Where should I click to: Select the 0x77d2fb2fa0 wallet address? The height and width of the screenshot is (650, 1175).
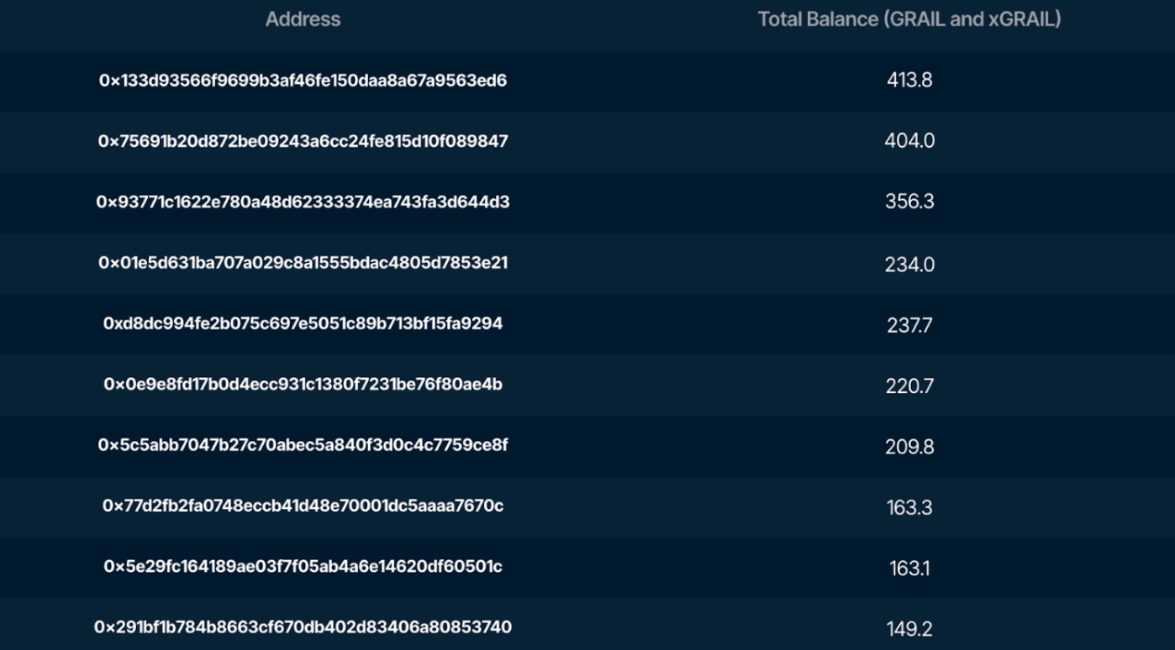pyautogui.click(x=303, y=506)
